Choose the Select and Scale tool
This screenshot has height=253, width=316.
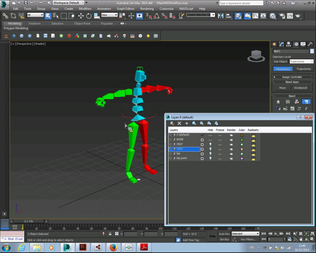coord(97,16)
